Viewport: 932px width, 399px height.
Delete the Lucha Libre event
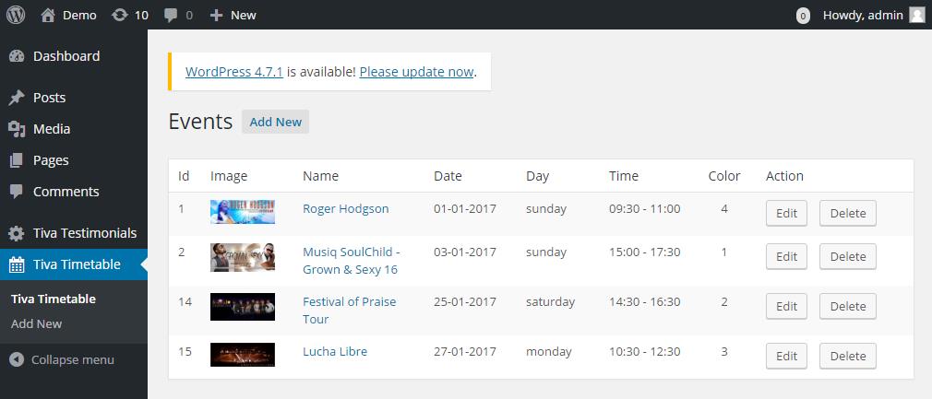click(x=848, y=356)
